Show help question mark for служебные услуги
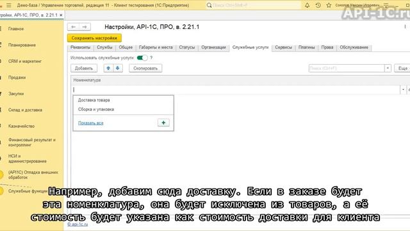Screen dimensions: 410x231 pyautogui.click(x=151, y=58)
